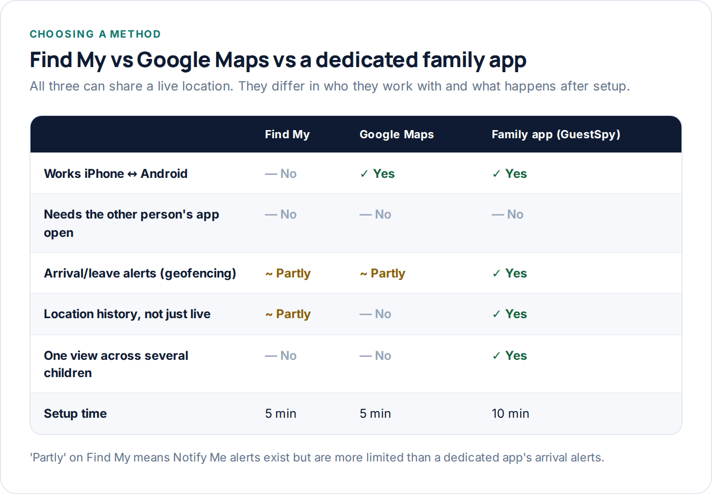
Task: Click Family app 'No' in the app-open row
Action: 508,214
